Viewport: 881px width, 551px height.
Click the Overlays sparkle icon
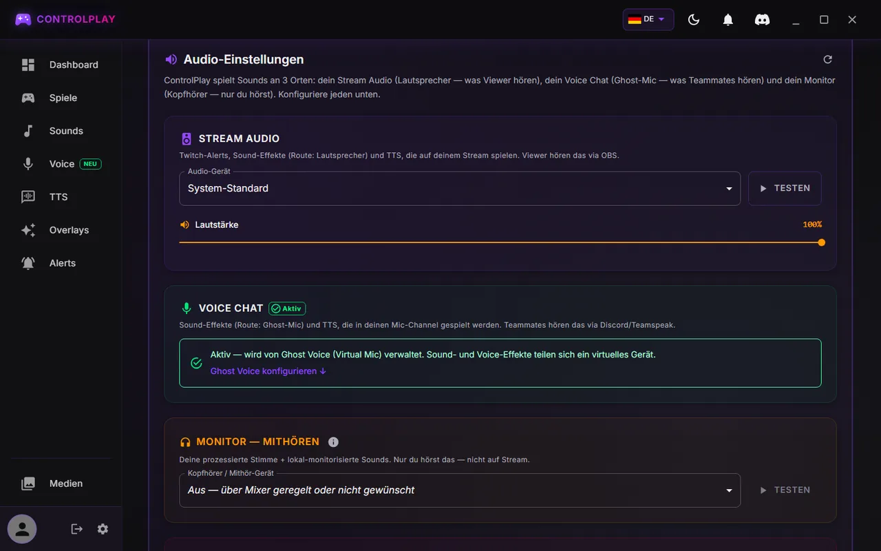tap(28, 230)
